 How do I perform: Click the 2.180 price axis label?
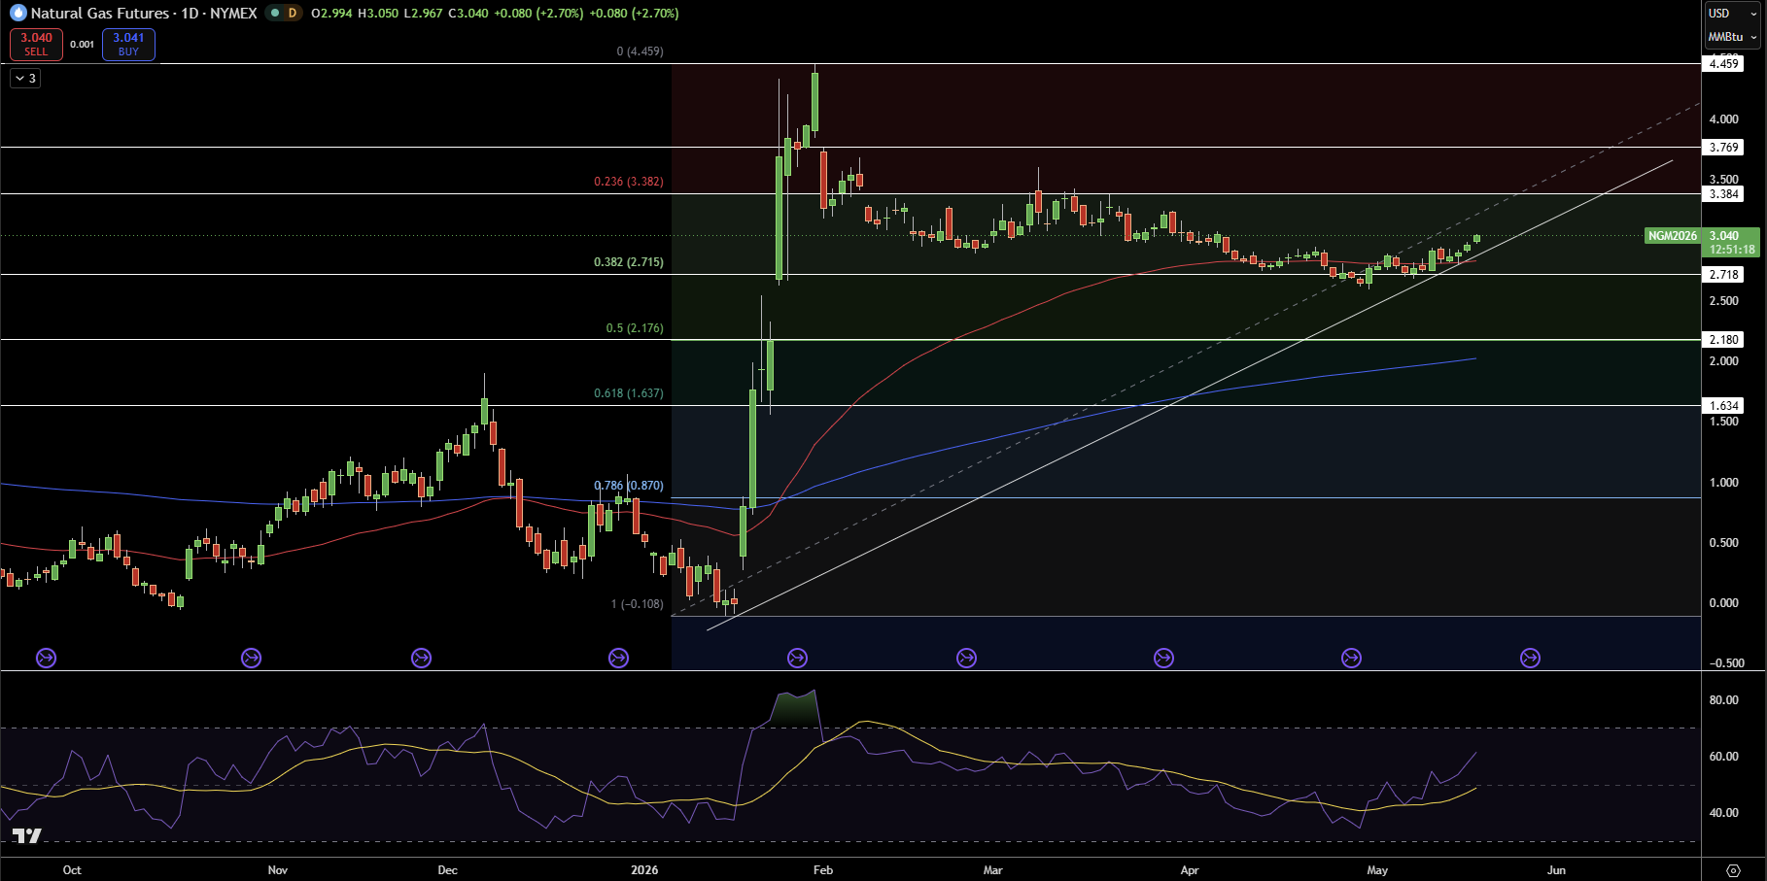tap(1723, 340)
